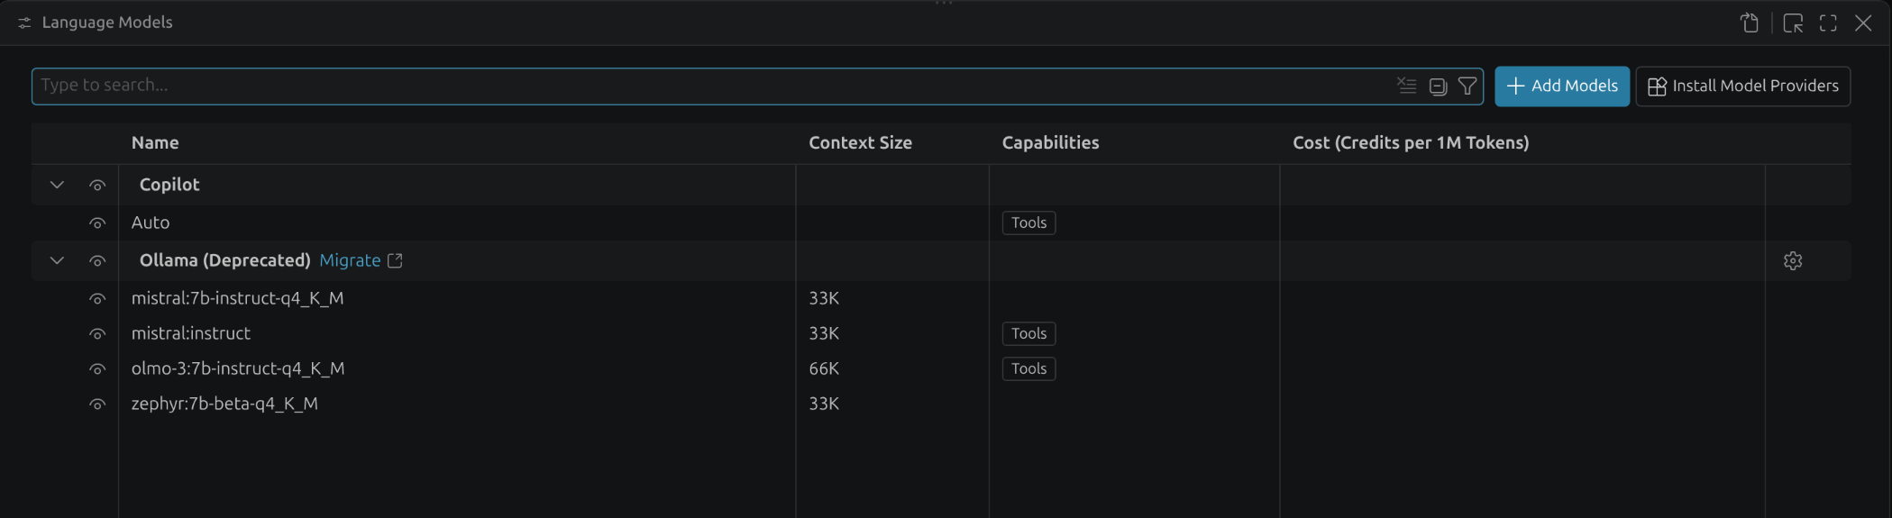Click 33K context size of mistral:instruct row

(x=824, y=333)
